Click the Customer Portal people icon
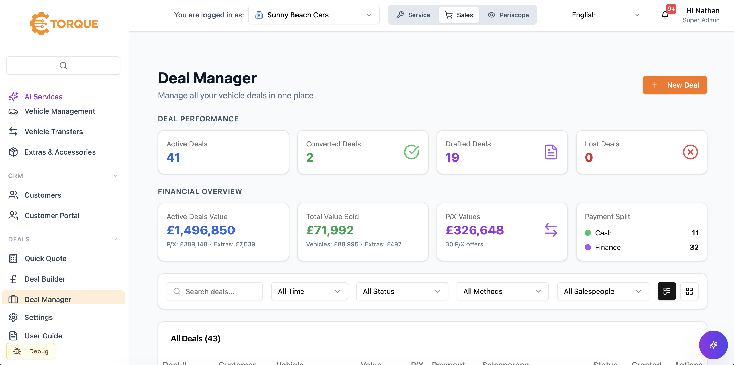734x365 pixels. click(13, 216)
